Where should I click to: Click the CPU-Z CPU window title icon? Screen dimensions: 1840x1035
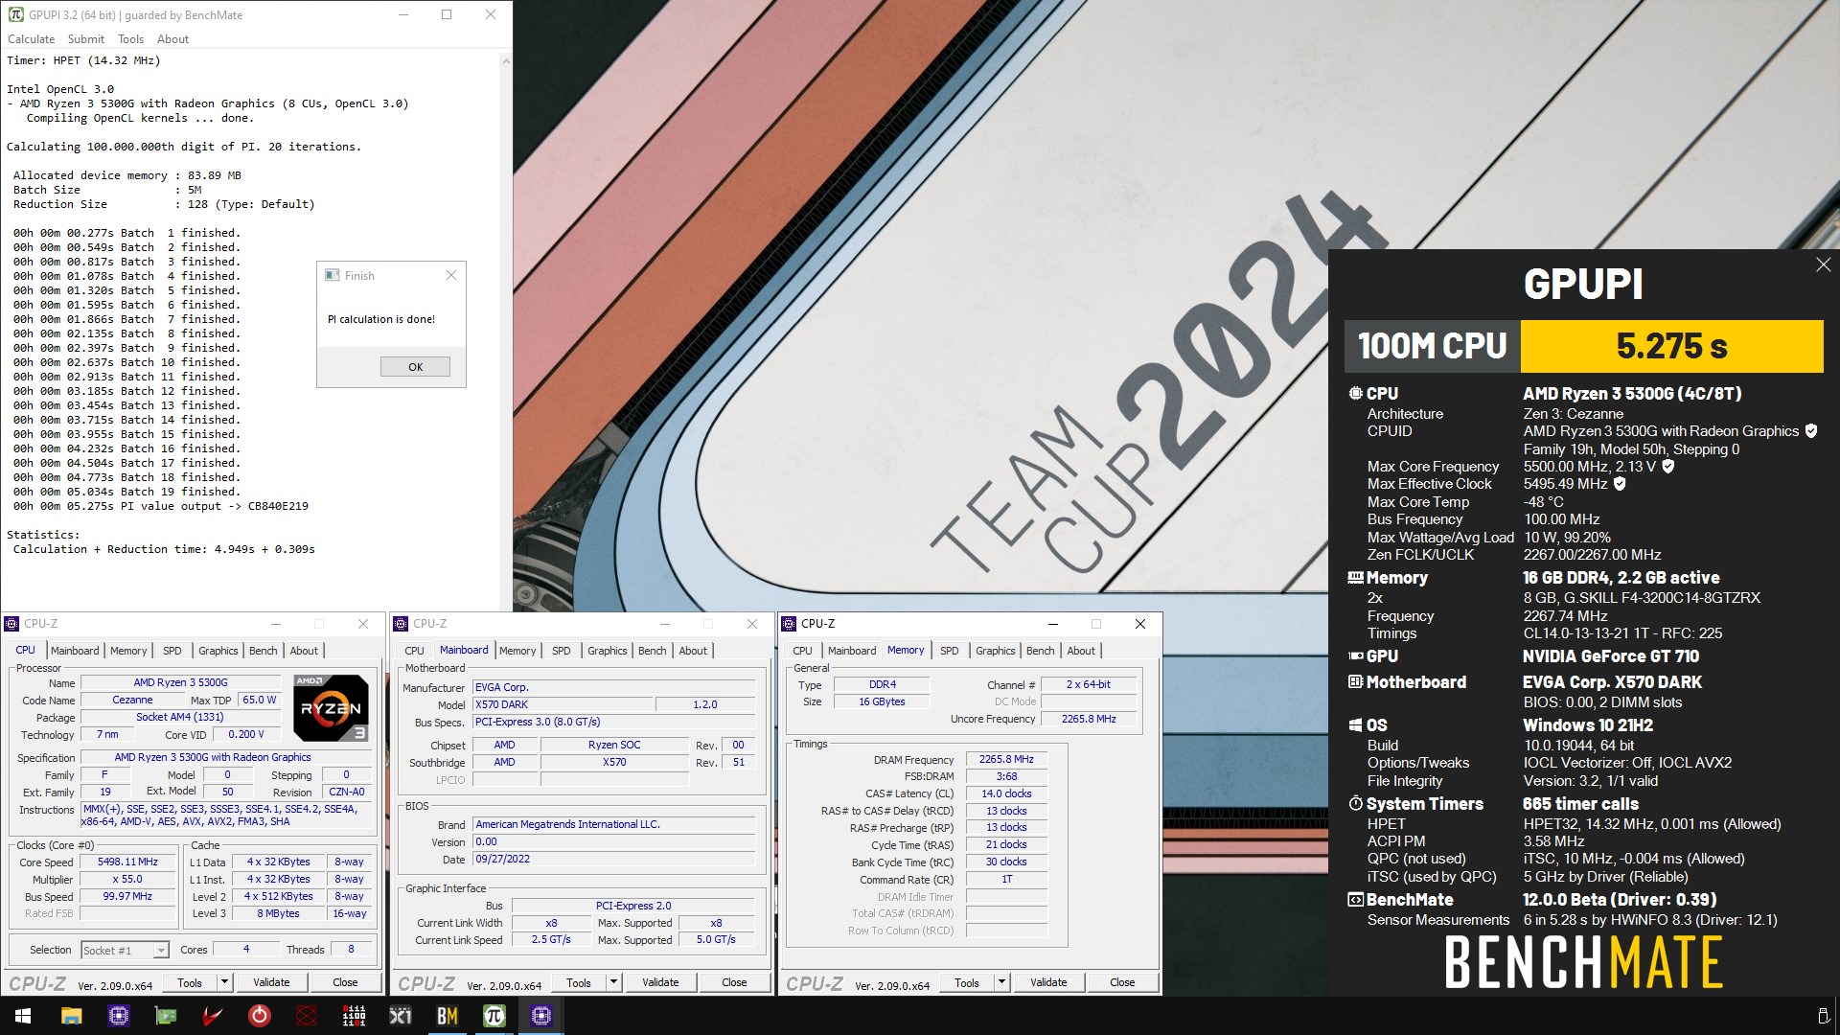[x=11, y=624]
